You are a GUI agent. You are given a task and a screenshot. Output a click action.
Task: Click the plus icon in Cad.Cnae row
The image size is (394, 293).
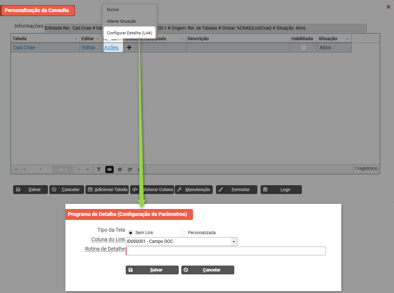click(129, 47)
